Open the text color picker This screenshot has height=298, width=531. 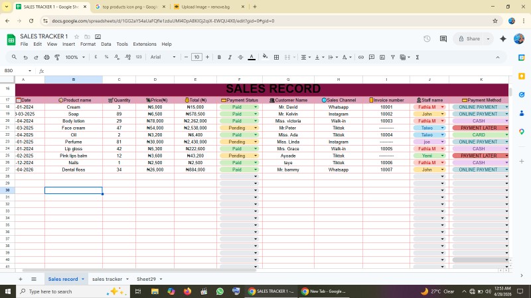pyautogui.click(x=252, y=58)
